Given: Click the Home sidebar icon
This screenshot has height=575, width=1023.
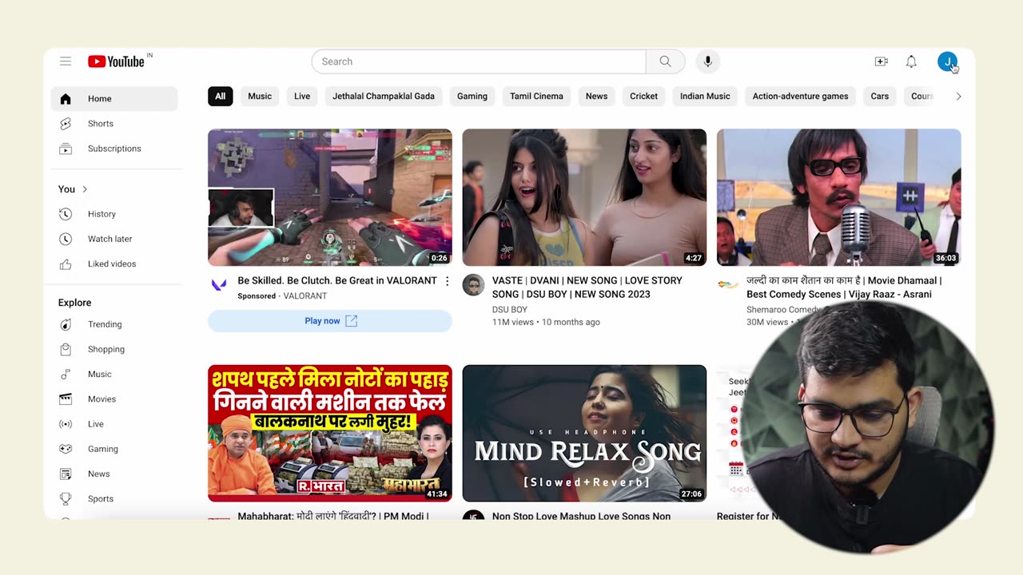Looking at the screenshot, I should (66, 99).
